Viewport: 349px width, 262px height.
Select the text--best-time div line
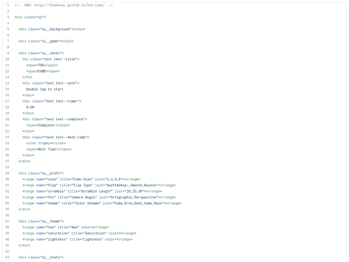pos(56,137)
